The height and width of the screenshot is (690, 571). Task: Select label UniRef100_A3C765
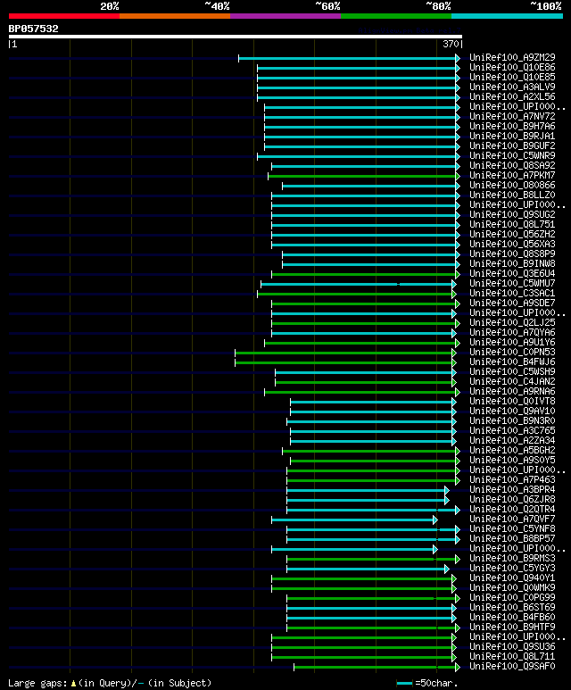(x=512, y=431)
